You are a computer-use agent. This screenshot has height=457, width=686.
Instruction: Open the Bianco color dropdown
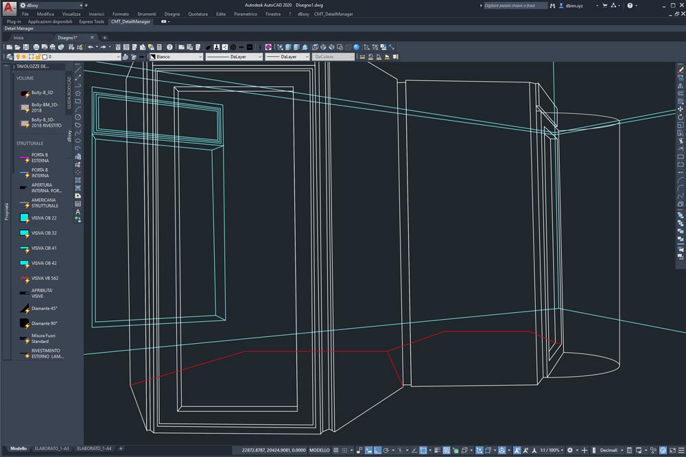pos(176,57)
